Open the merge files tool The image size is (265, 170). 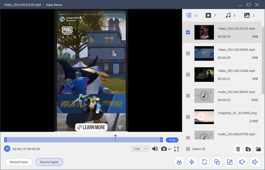pyautogui.click(x=217, y=162)
